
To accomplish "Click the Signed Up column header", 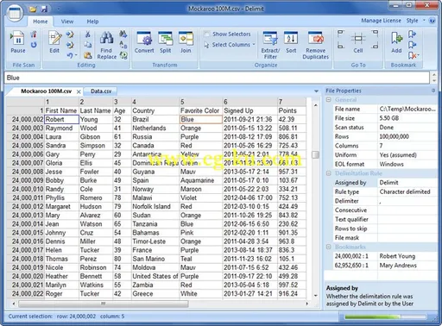I will [249, 110].
